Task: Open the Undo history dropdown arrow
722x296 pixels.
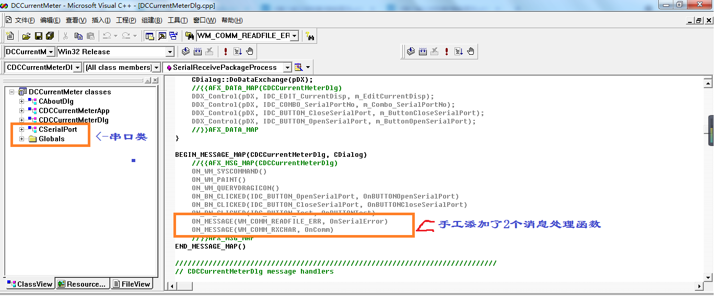Action: click(x=115, y=36)
